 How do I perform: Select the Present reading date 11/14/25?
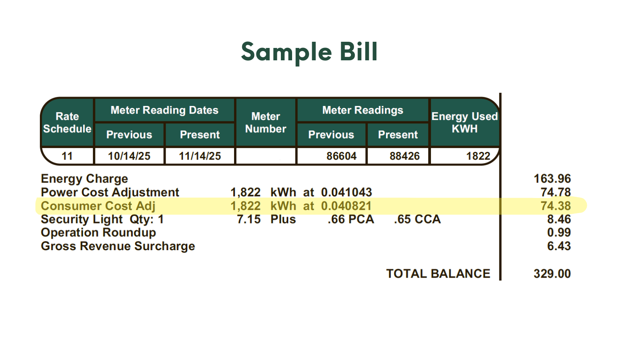point(200,156)
